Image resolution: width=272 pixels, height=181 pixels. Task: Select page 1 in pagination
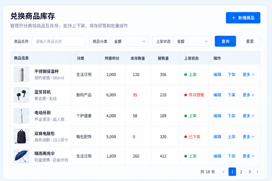[232, 172]
